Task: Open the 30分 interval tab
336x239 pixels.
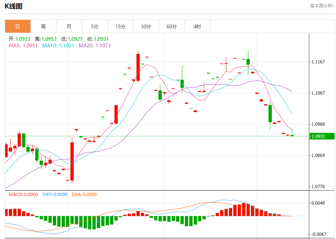Action: [x=146, y=26]
